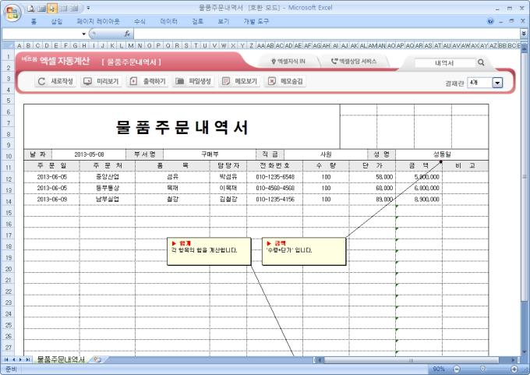Click the 내역서 search field
This screenshot has width=530, height=375.
pyautogui.click(x=444, y=62)
